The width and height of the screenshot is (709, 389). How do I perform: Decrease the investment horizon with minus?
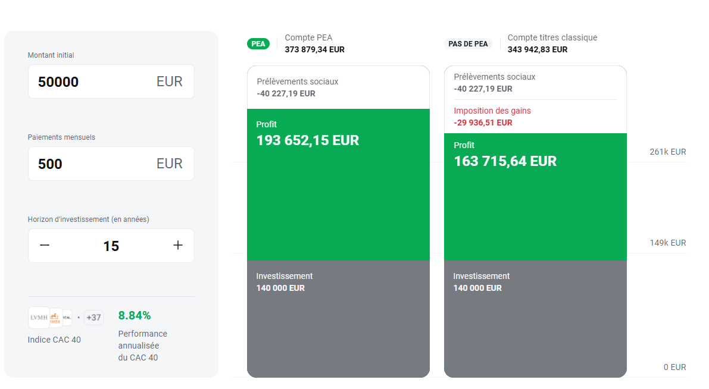click(45, 246)
